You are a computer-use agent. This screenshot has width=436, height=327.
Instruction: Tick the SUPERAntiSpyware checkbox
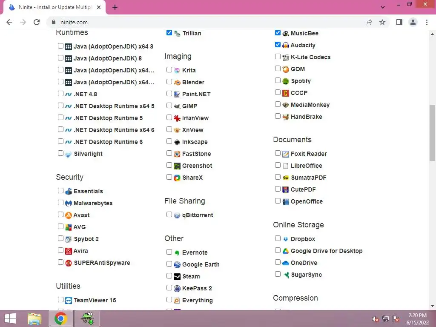coord(60,262)
